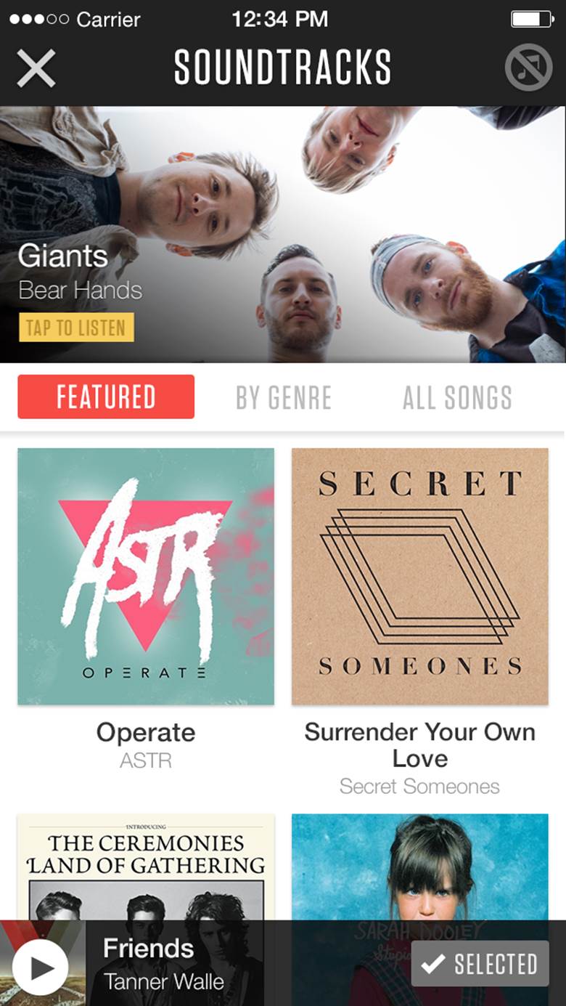Select the Featured tab
Screen dimensions: 566x1006
[106, 397]
